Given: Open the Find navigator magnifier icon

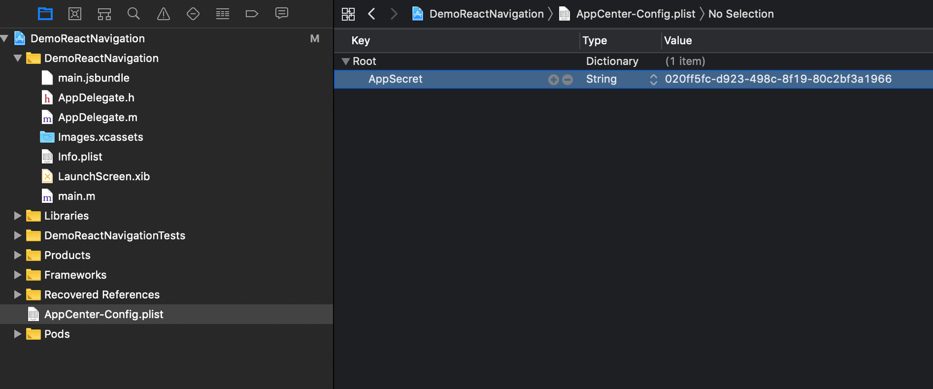Looking at the screenshot, I should (x=133, y=14).
